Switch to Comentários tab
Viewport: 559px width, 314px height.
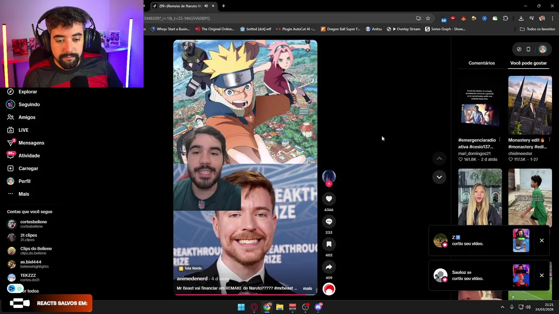point(482,63)
